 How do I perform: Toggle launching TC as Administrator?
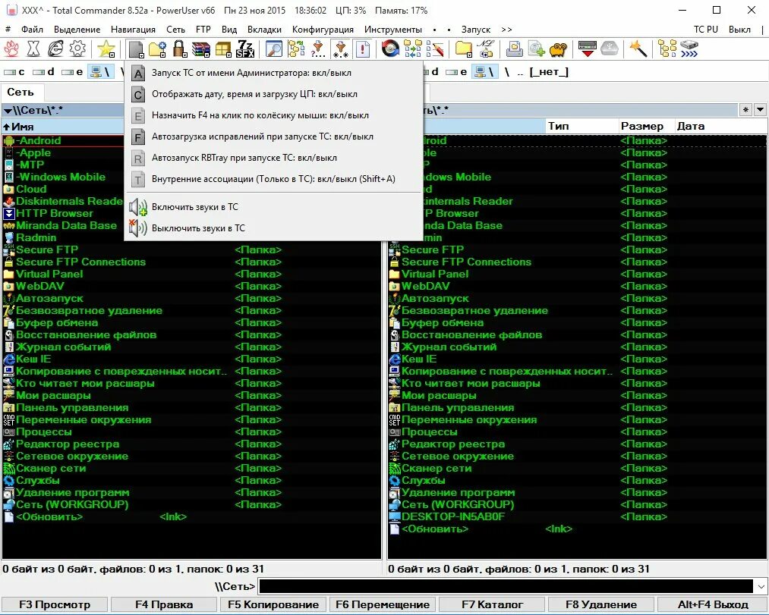click(273, 73)
